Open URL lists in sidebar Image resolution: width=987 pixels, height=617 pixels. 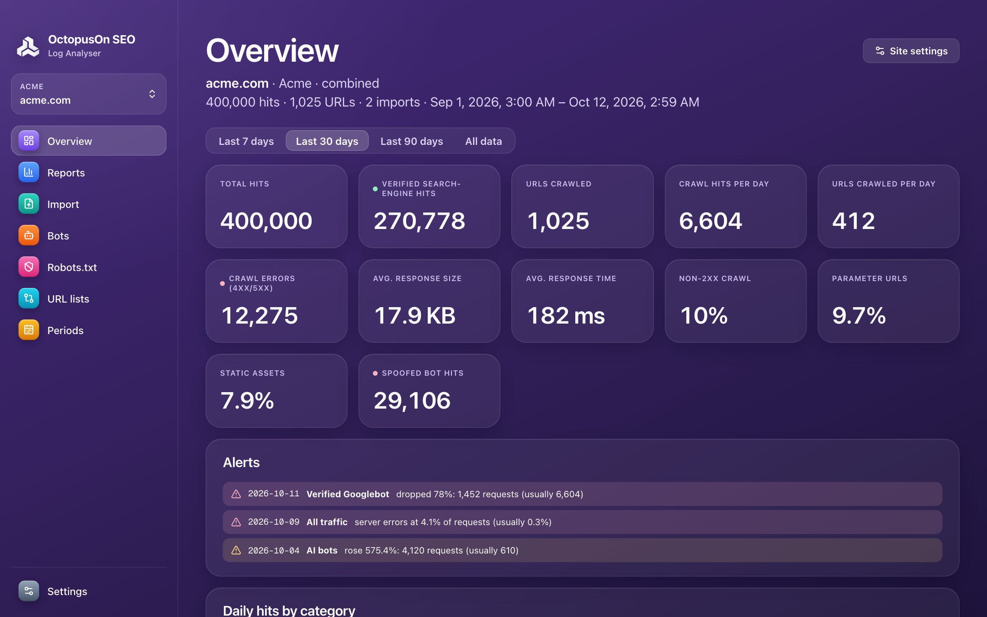(x=89, y=298)
